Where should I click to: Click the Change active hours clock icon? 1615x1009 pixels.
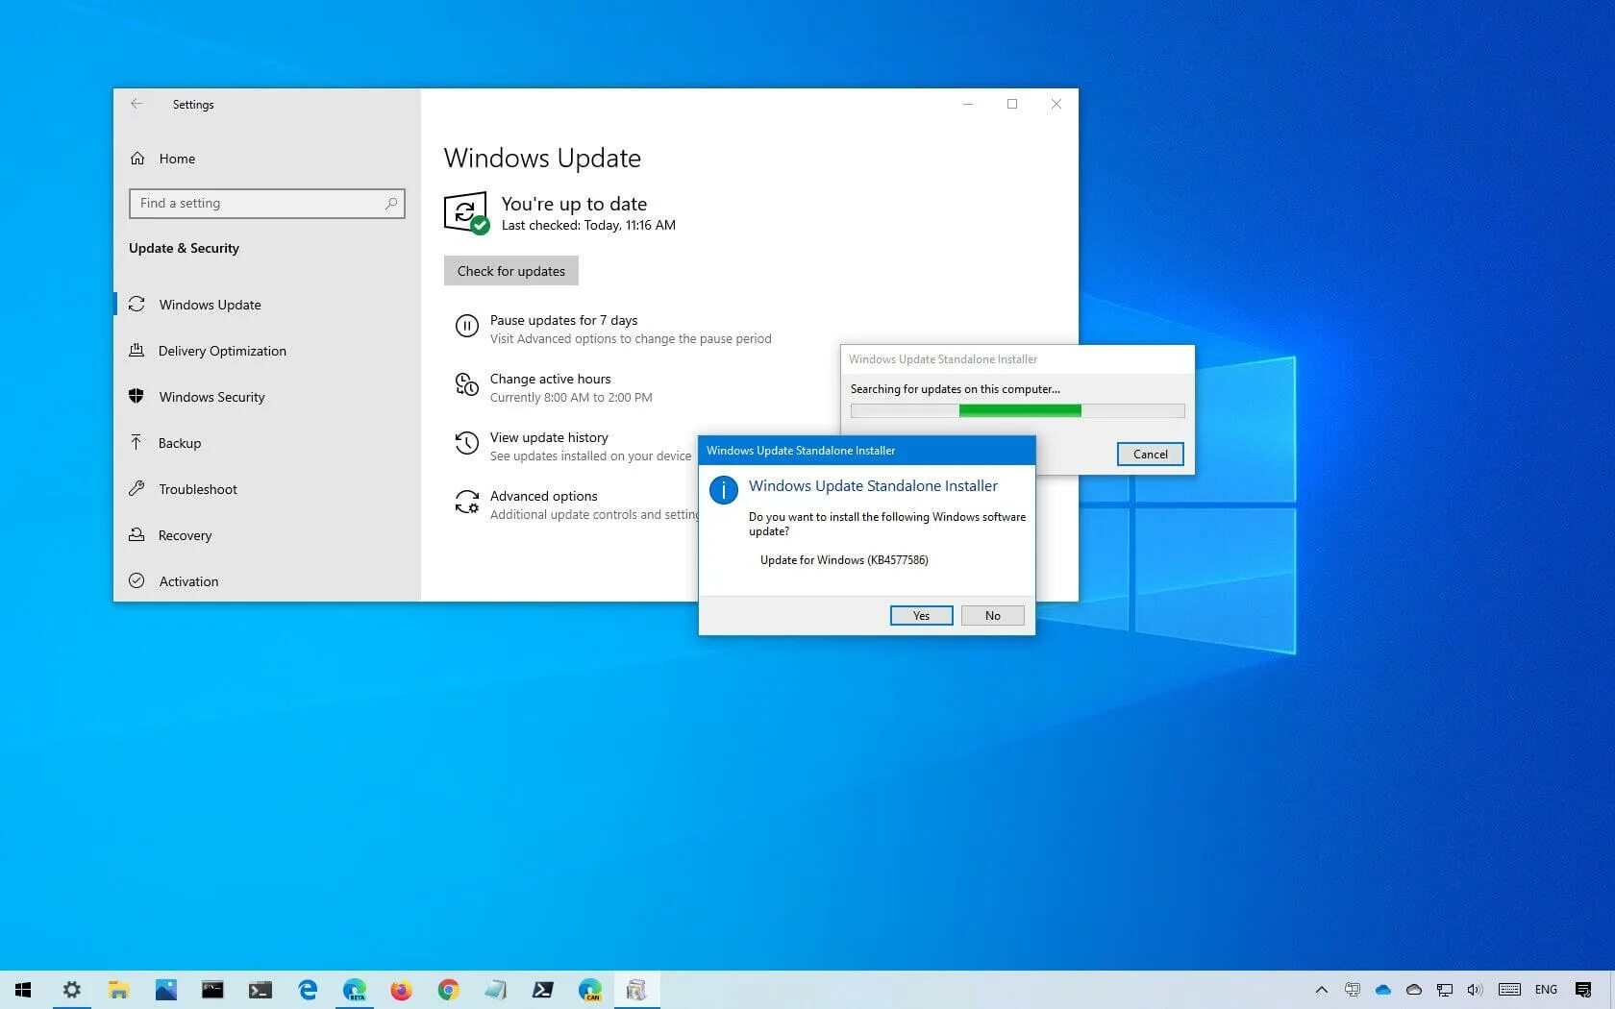[466, 385]
